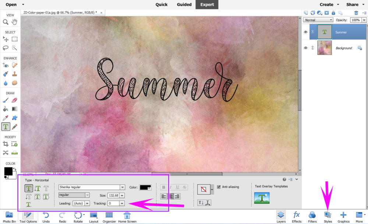Screen dimensions: 368x224
Task: Open the font Size dropdown
Action: click(x=122, y=195)
